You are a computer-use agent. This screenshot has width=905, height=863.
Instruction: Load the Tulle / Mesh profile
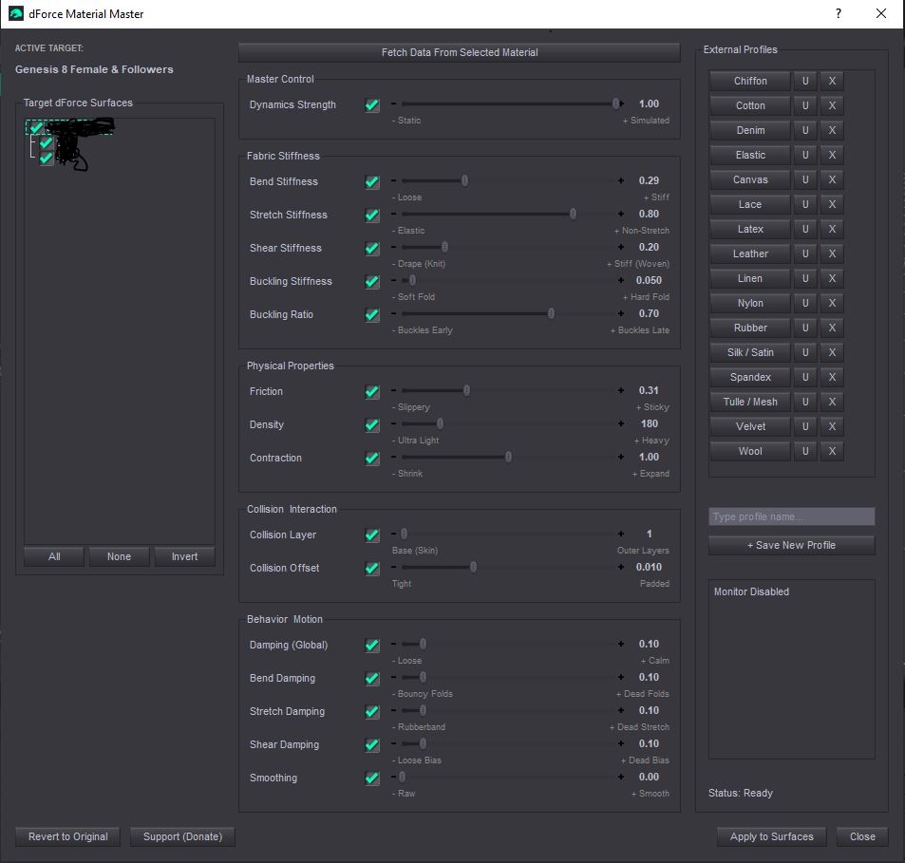[x=750, y=403]
